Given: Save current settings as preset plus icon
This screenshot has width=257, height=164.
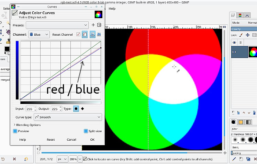Looking at the screenshot, I should tap(93, 25).
